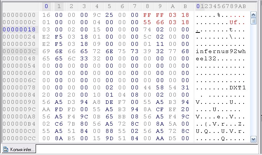
Task: Click the vertical scrollbar down arrow
Action: coord(253,139)
